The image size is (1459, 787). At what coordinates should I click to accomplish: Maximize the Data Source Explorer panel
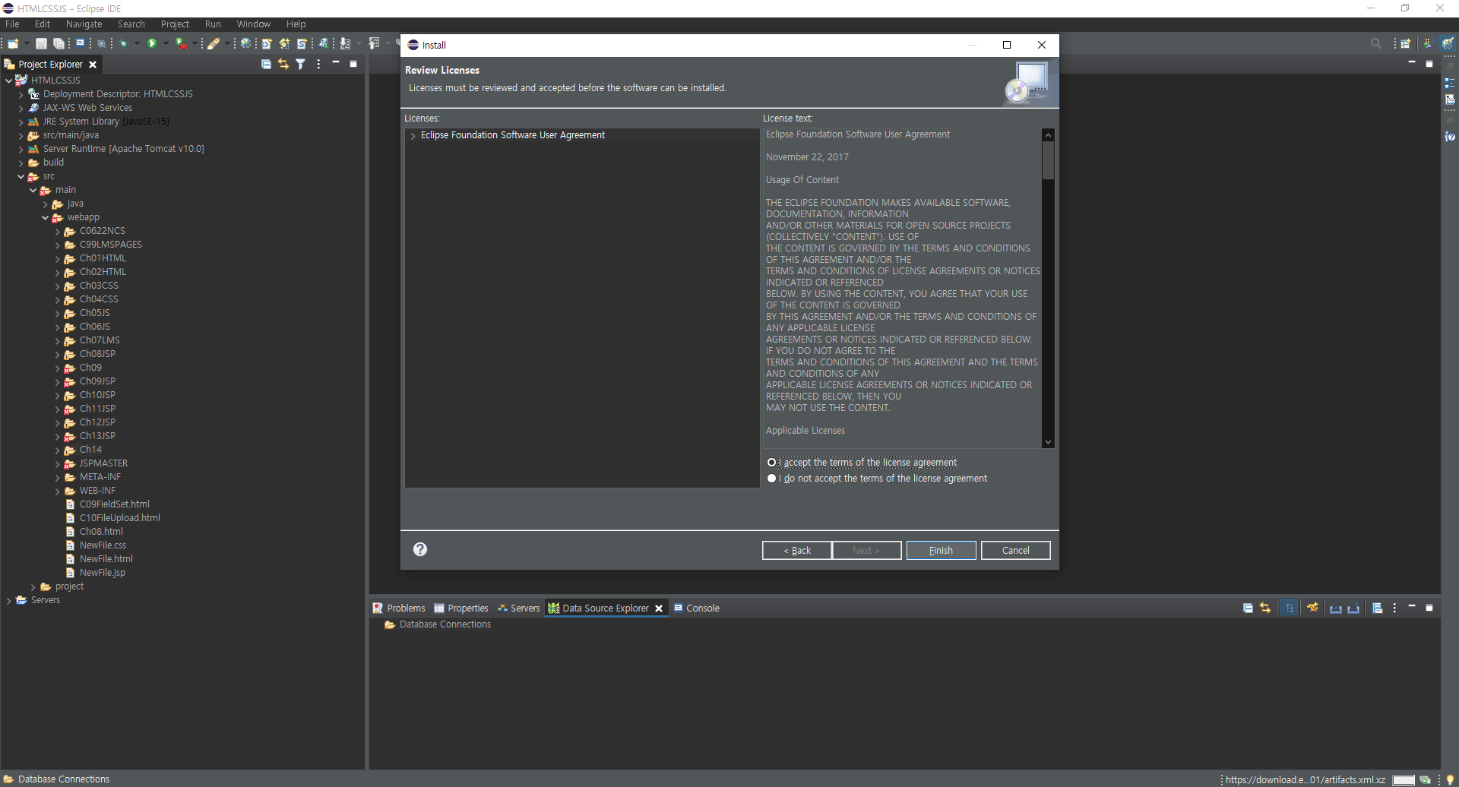click(1429, 608)
